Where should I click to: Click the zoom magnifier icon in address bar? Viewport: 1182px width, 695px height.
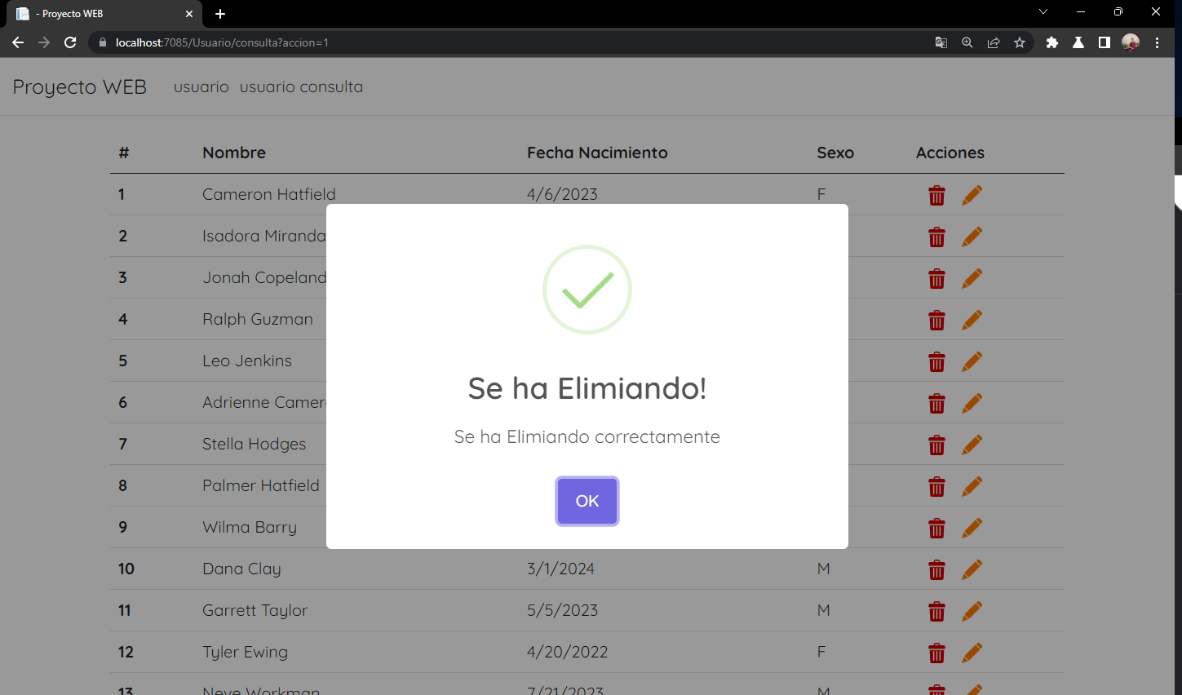[x=967, y=42]
